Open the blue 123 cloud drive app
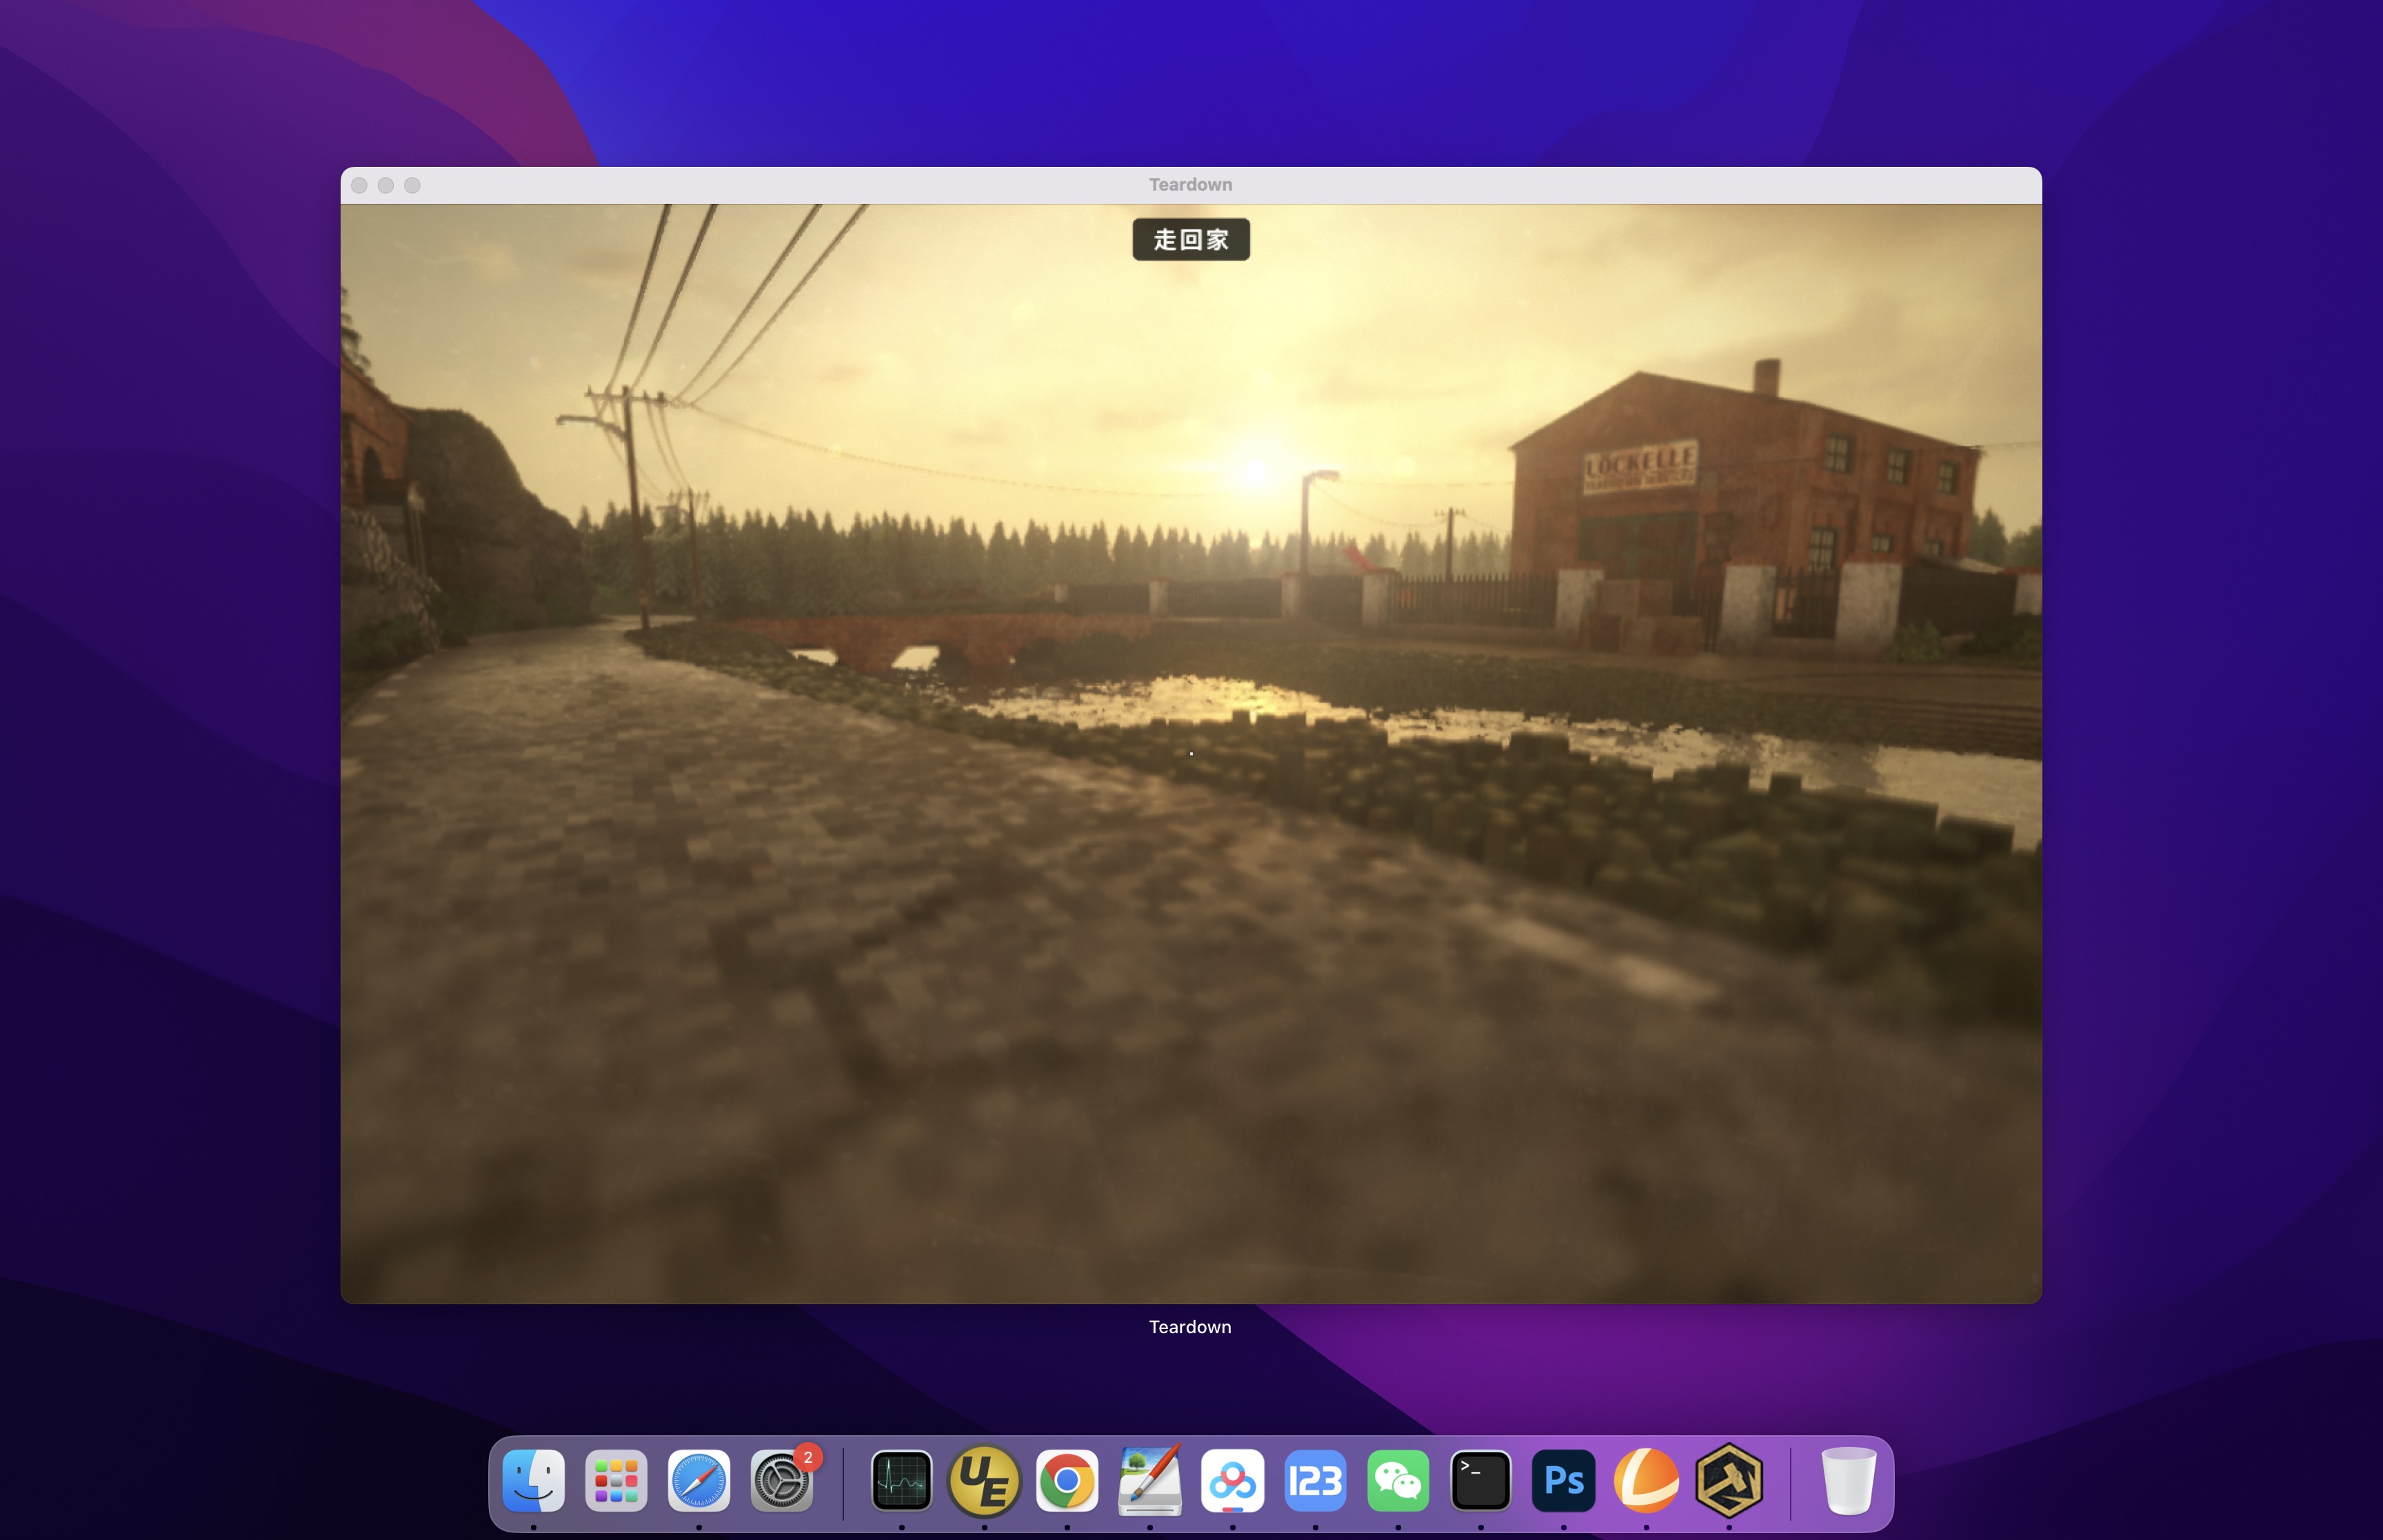Viewport: 2383px width, 1540px height. coord(1315,1480)
